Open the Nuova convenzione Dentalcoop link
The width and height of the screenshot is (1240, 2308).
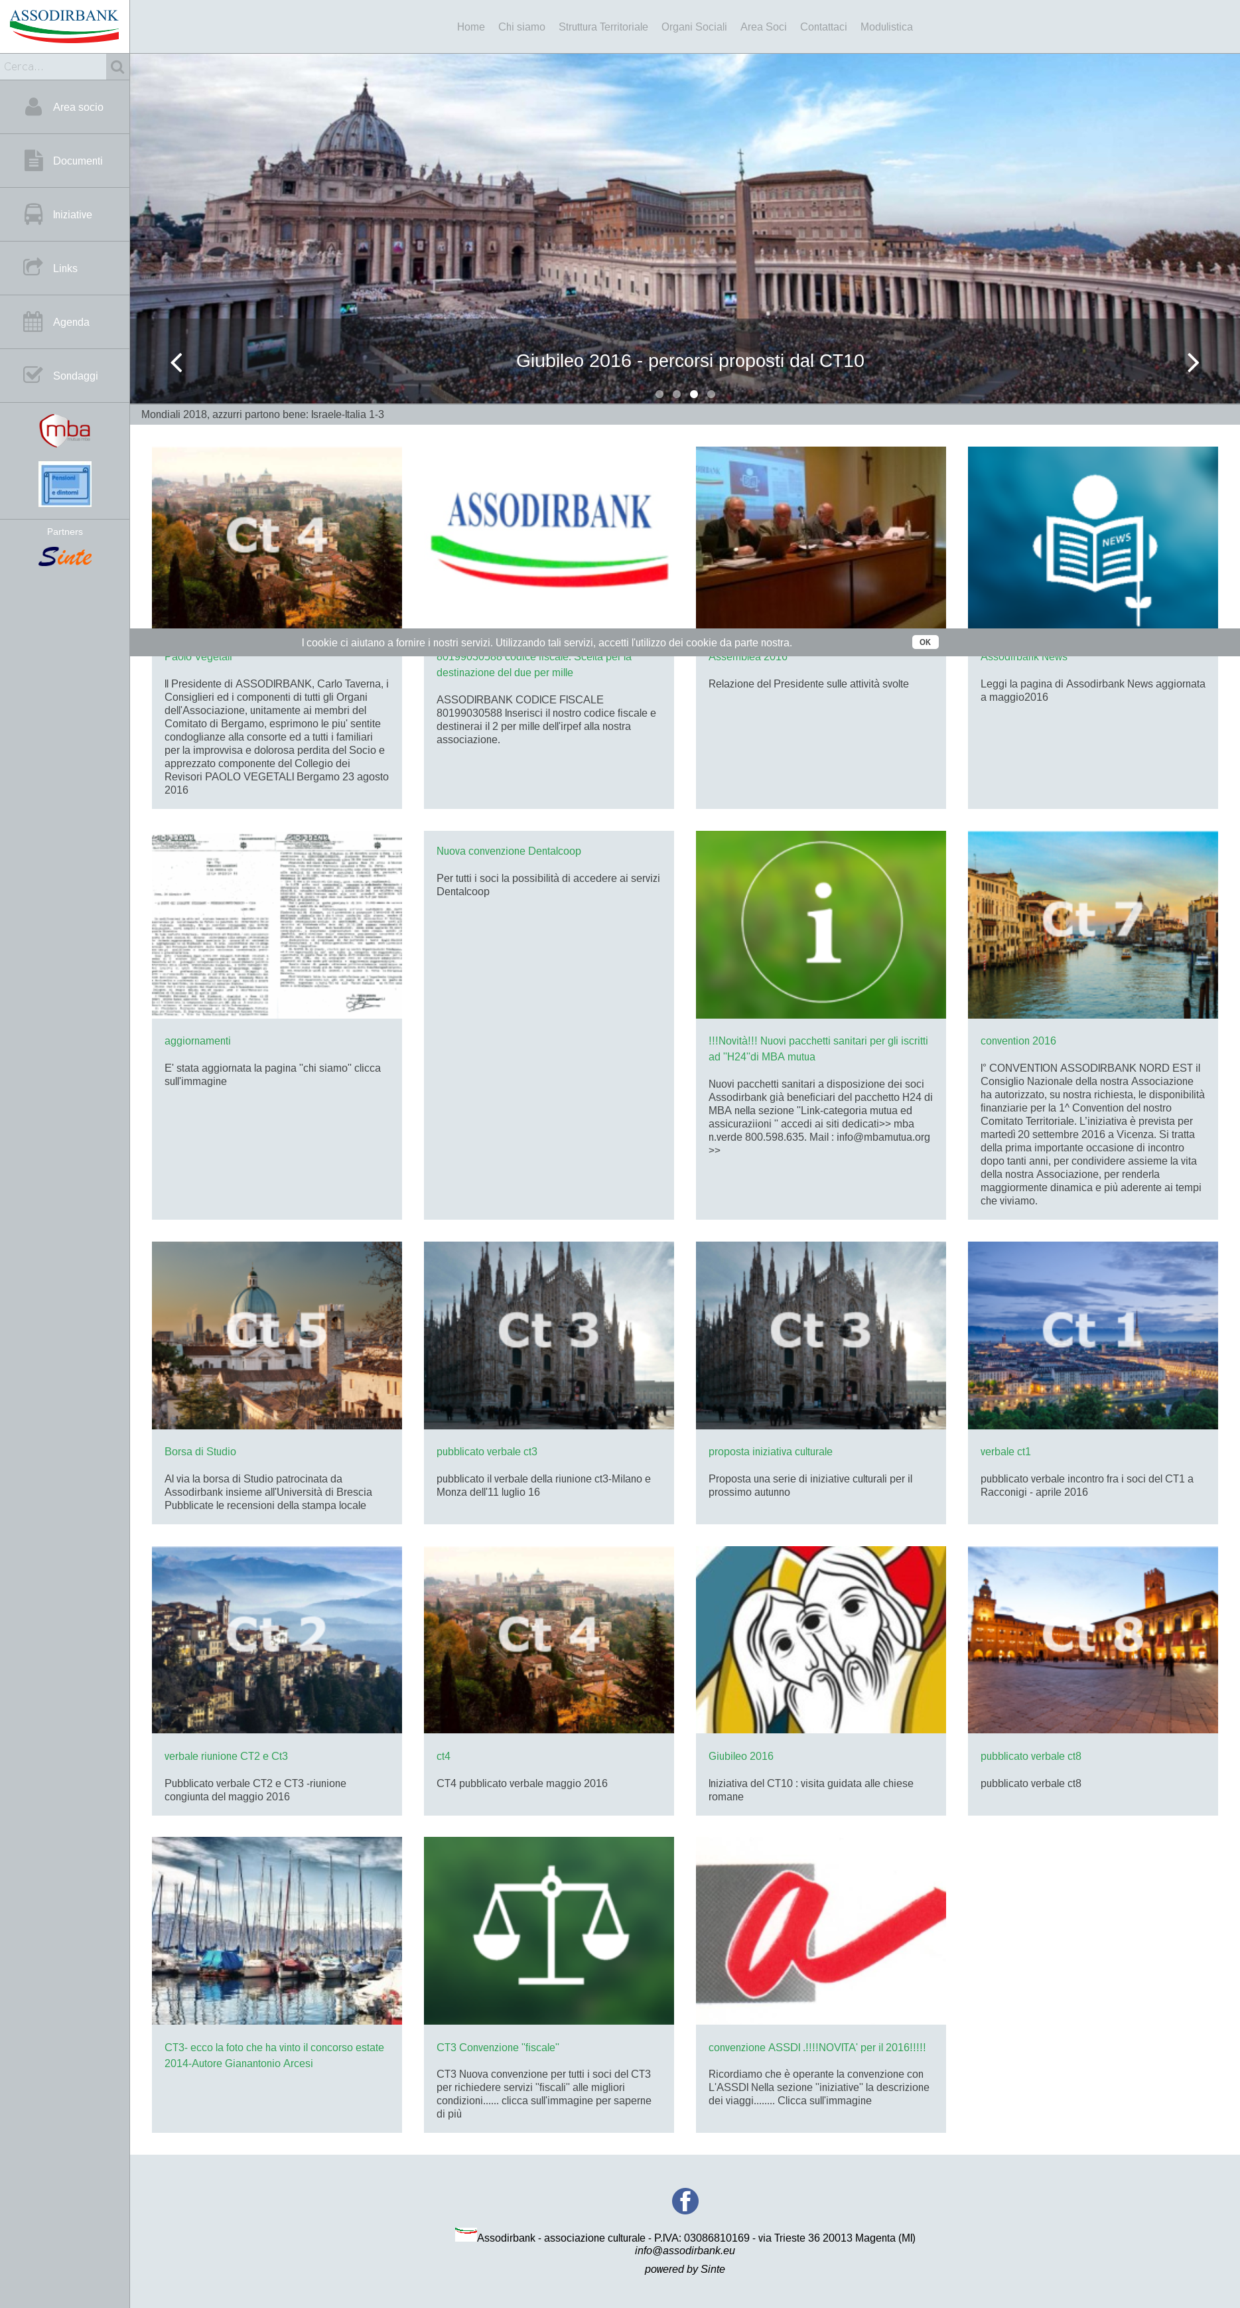click(508, 851)
